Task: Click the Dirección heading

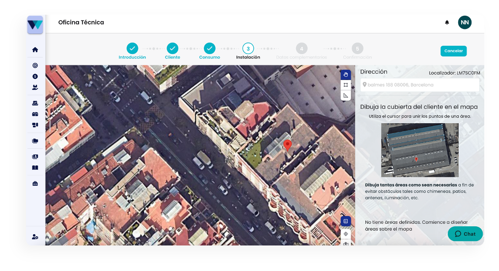Action: point(374,72)
